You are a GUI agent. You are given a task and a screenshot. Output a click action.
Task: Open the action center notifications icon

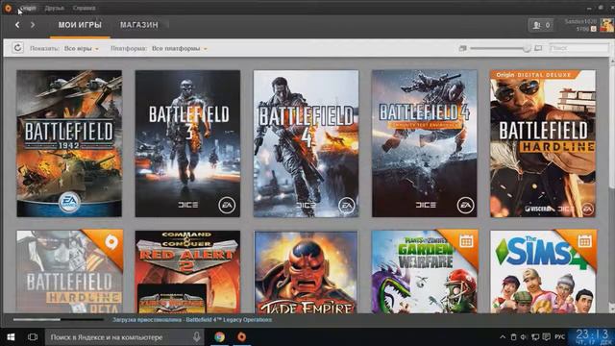(547, 337)
